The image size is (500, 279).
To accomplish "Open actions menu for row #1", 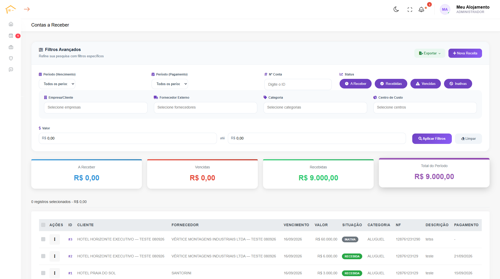I will (55, 273).
